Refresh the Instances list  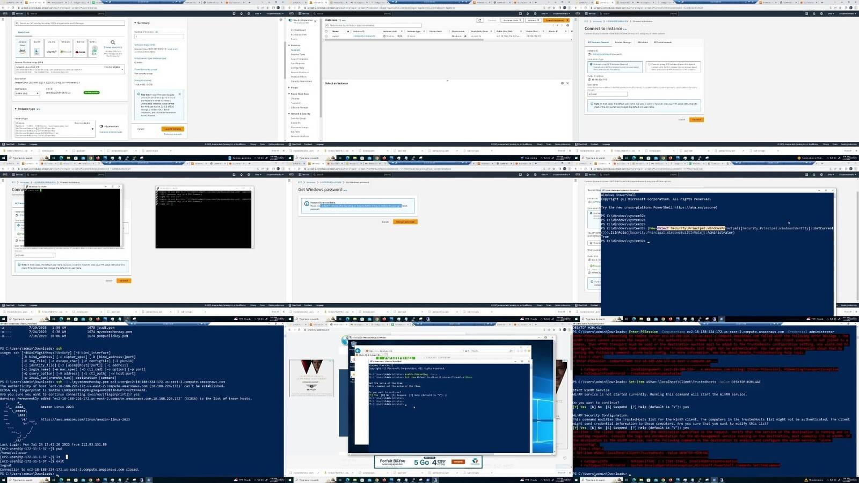tap(479, 20)
